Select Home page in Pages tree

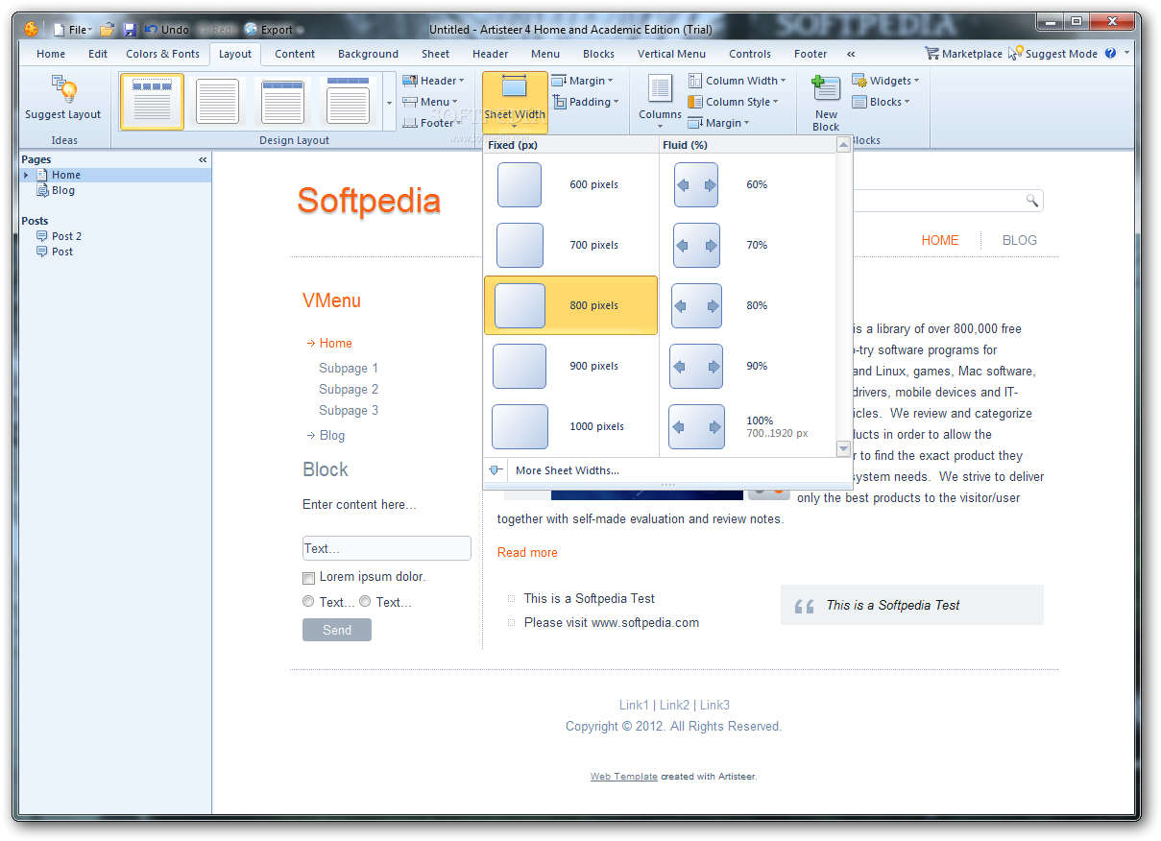click(x=66, y=175)
